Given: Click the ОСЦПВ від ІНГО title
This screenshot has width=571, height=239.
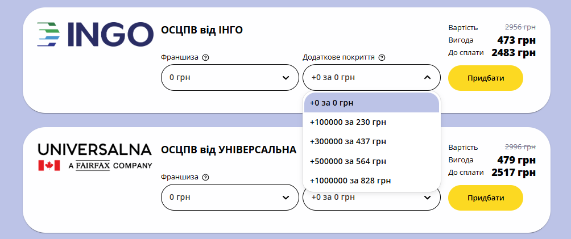Looking at the screenshot, I should click(202, 30).
